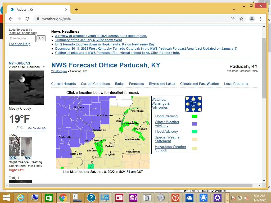The width and height of the screenshot is (271, 203).
Task: Pan the map west with the left arrow
Action: pyautogui.click(x=187, y=104)
